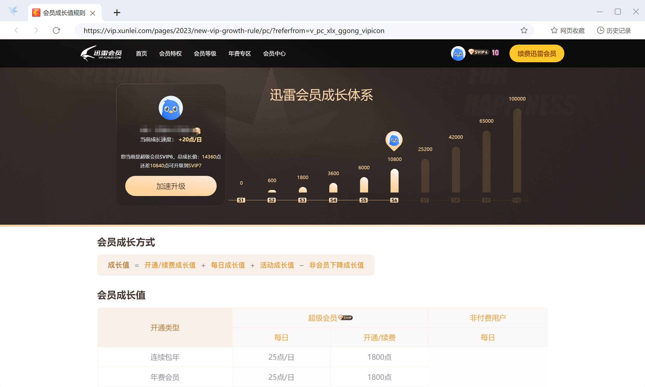The height and width of the screenshot is (387, 645).
Task: Click 活动成长值 in formula
Action: pyautogui.click(x=277, y=265)
